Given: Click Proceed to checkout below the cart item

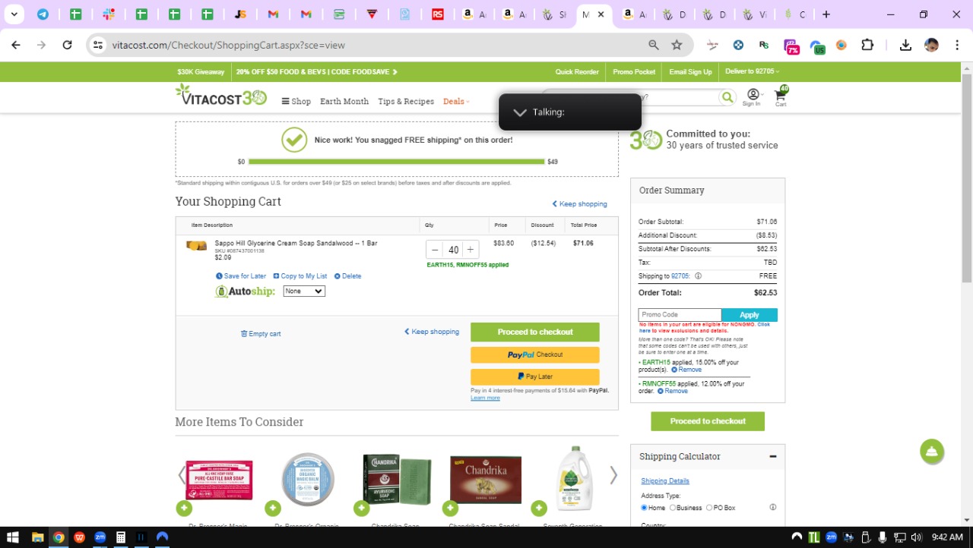Looking at the screenshot, I should (535, 332).
